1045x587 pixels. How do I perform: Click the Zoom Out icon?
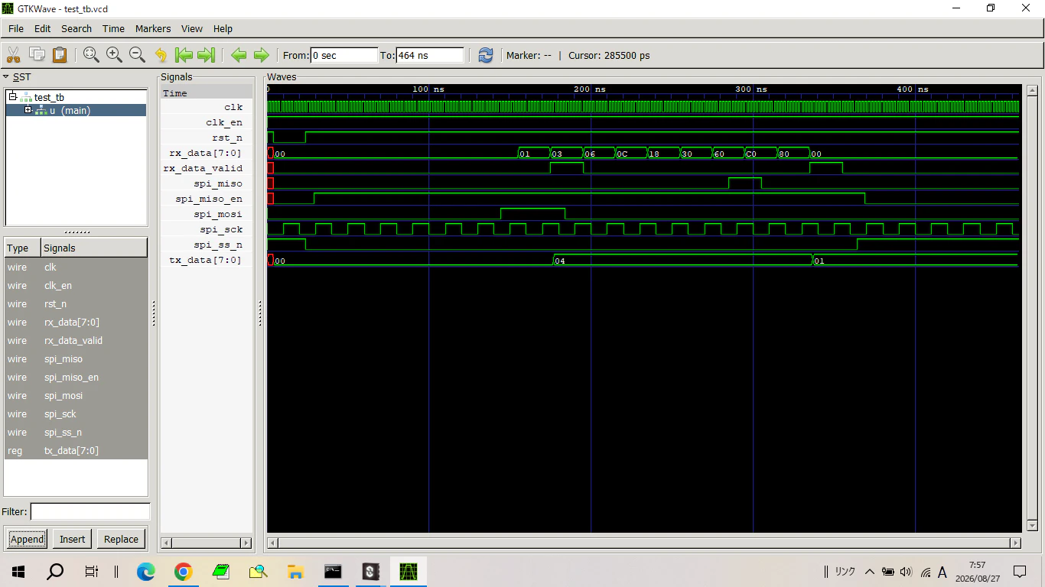point(137,55)
